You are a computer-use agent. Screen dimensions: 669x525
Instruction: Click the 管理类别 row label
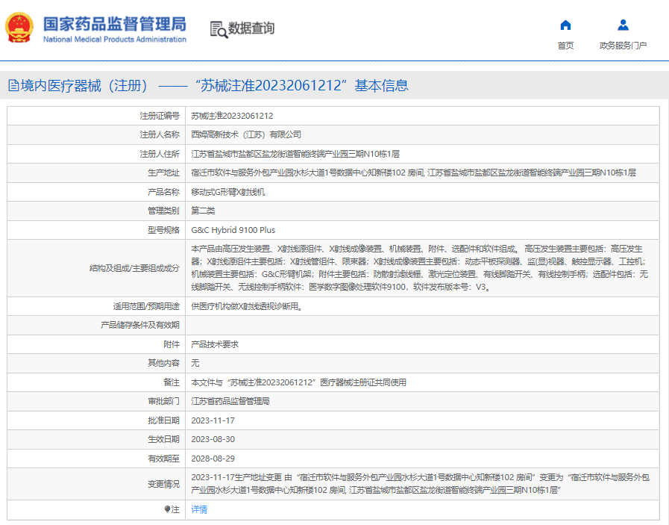(163, 211)
